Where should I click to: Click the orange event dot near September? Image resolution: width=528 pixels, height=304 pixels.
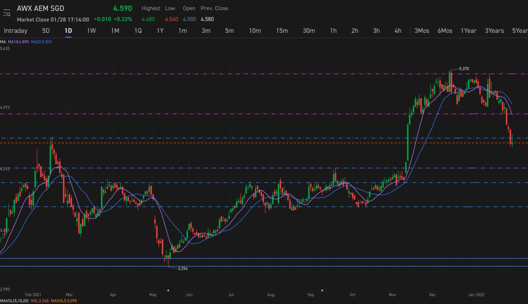[322, 290]
